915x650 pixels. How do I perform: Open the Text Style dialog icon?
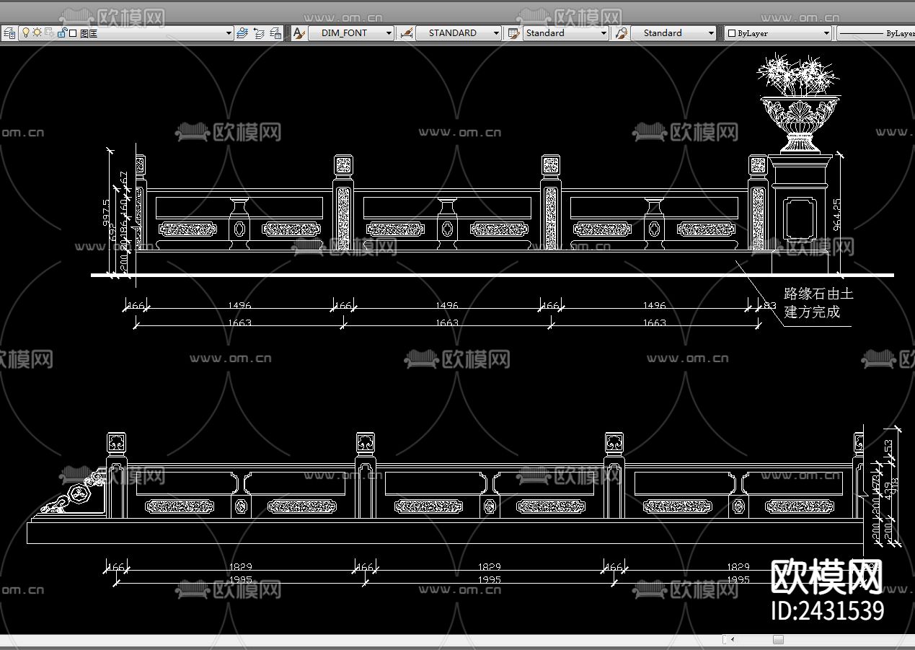(299, 33)
